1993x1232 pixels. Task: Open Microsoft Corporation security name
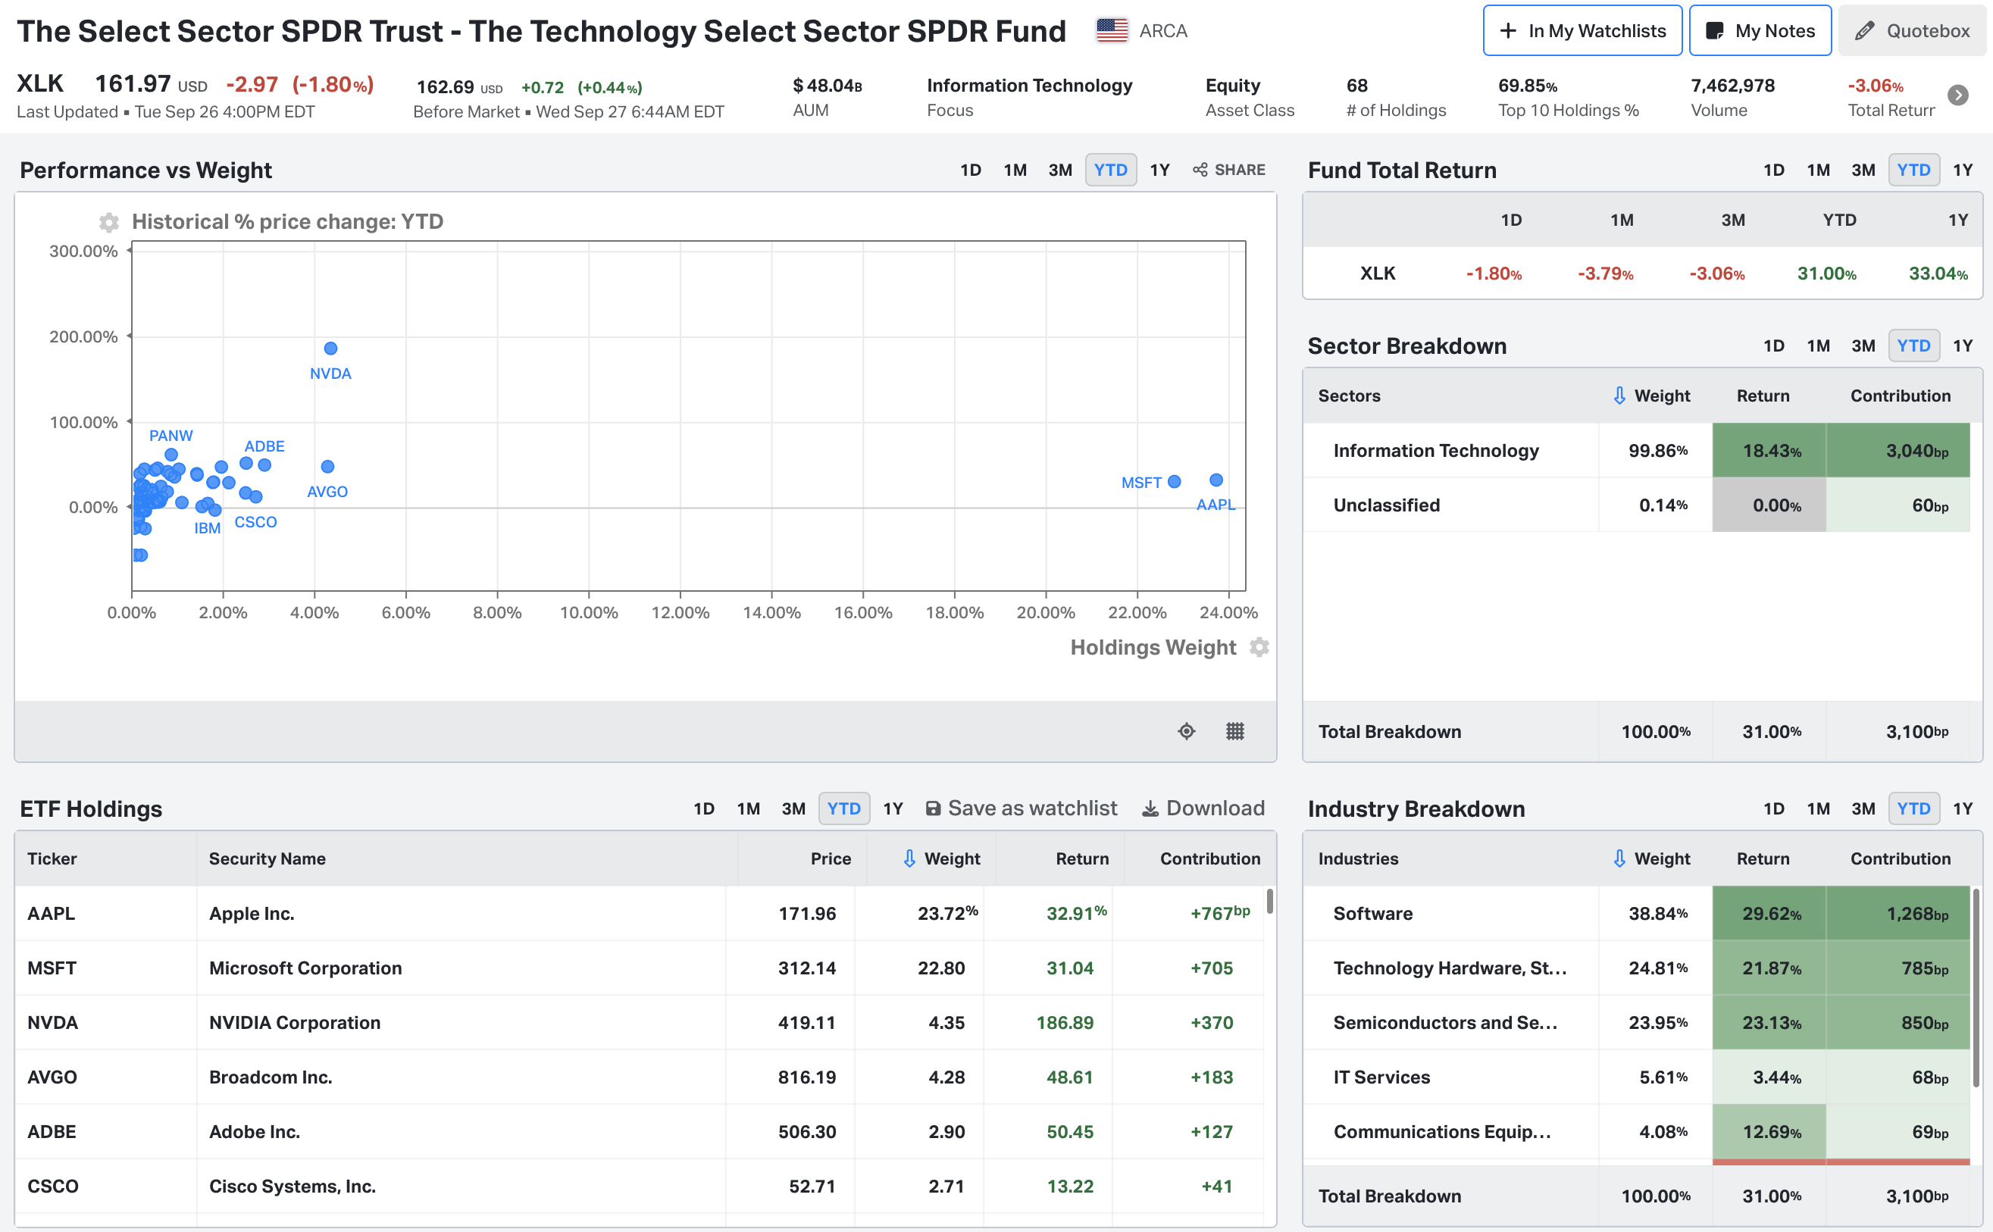(305, 968)
